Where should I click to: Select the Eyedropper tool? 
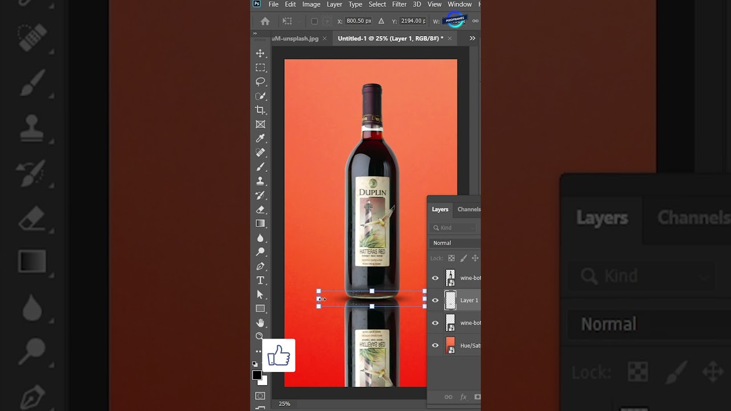click(260, 138)
